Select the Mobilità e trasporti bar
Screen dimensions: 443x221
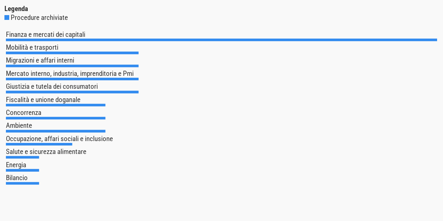tap(72, 53)
